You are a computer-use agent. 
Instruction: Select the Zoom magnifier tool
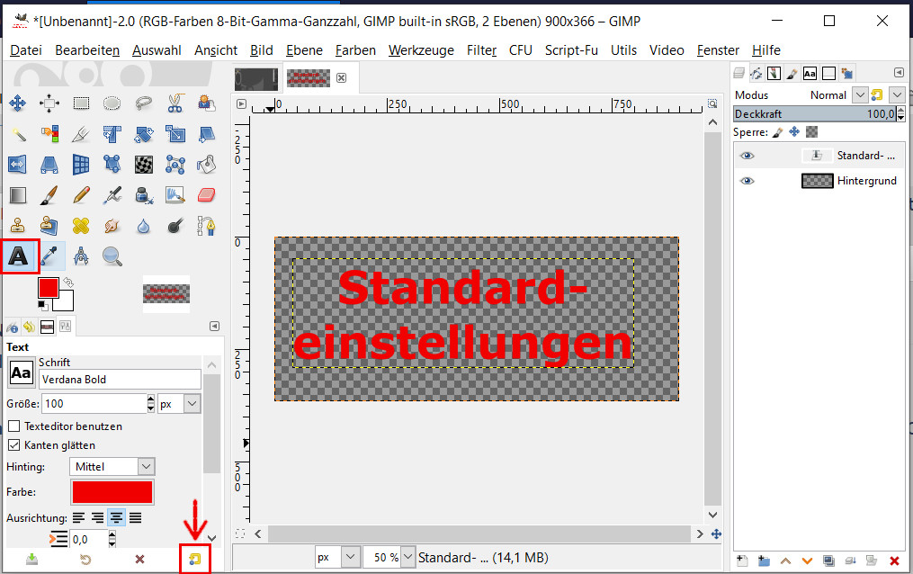click(112, 256)
